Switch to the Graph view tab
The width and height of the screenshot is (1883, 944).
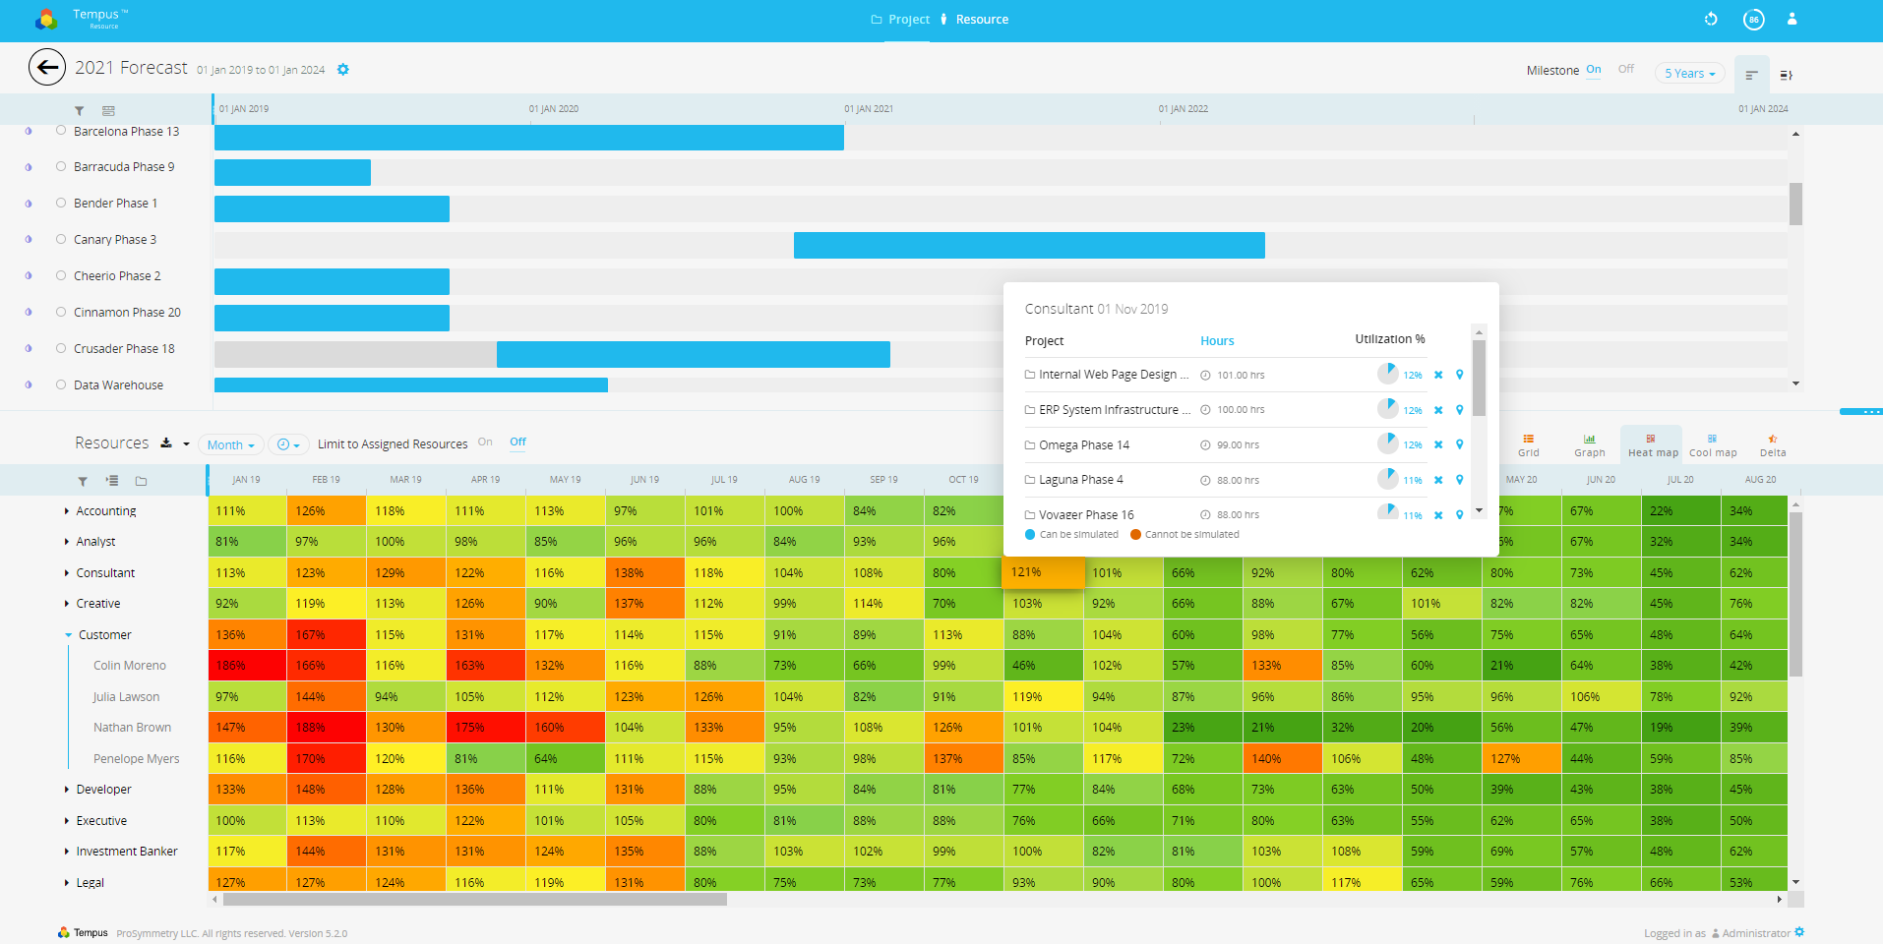click(x=1589, y=445)
